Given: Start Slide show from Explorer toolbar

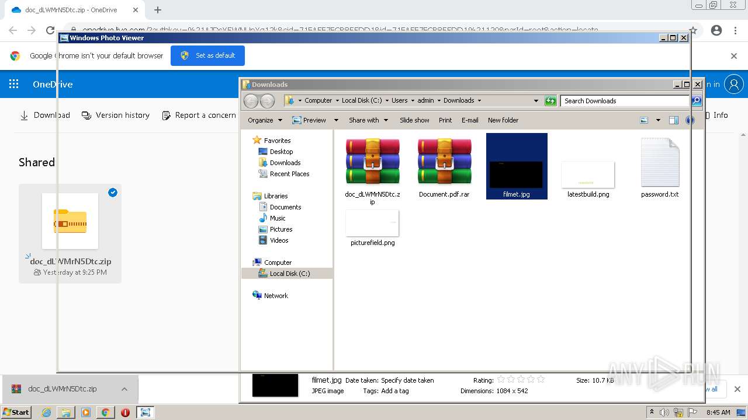Looking at the screenshot, I should pos(414,120).
